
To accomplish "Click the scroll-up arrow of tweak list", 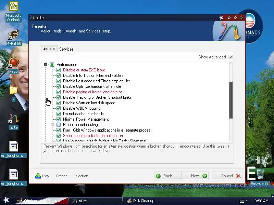I will click(x=231, y=64).
